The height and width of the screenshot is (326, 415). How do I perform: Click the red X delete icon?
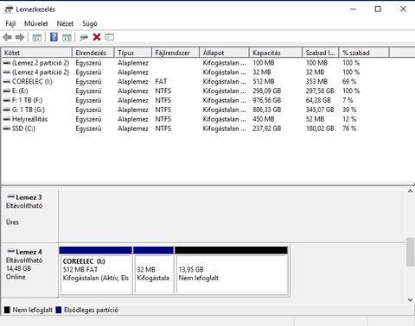pyautogui.click(x=97, y=37)
